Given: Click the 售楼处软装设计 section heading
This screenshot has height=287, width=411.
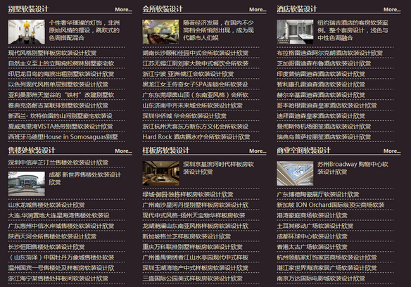Looking at the screenshot, I should point(32,151).
